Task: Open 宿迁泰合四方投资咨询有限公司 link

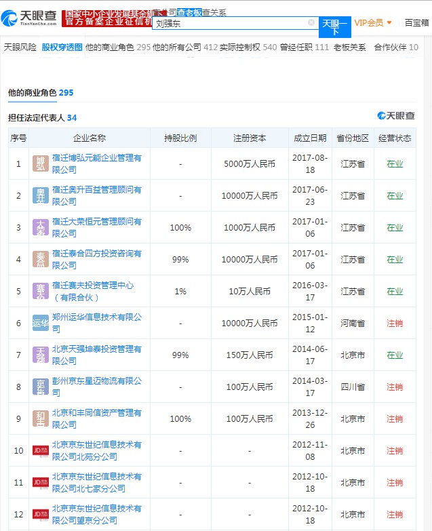Action: [97, 259]
